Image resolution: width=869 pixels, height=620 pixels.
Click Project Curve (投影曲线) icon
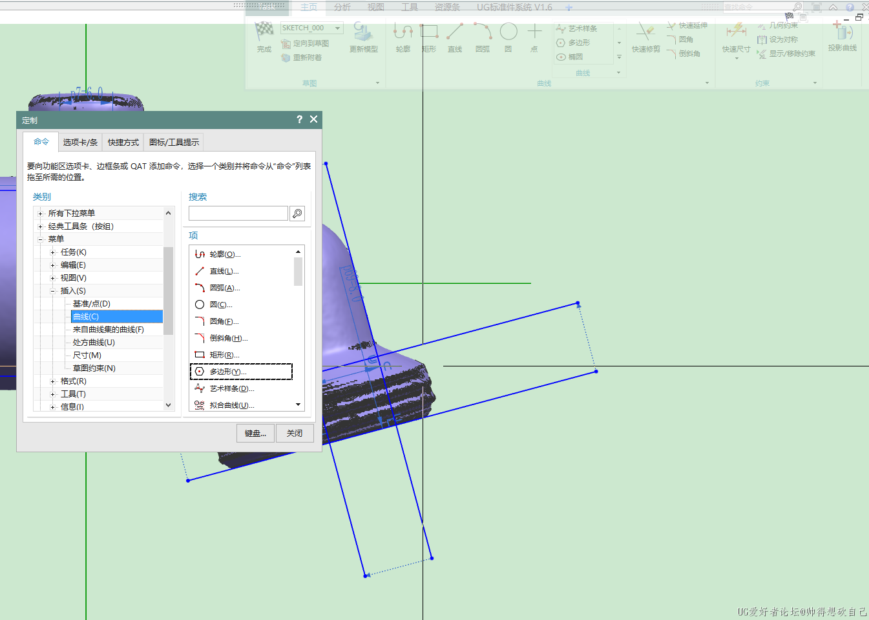pos(843,30)
